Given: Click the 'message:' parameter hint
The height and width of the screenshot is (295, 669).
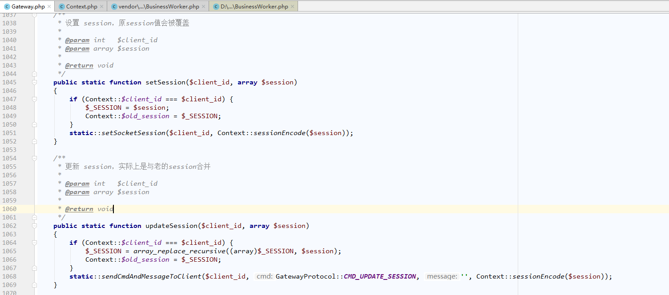Looking at the screenshot, I should click(x=441, y=276).
